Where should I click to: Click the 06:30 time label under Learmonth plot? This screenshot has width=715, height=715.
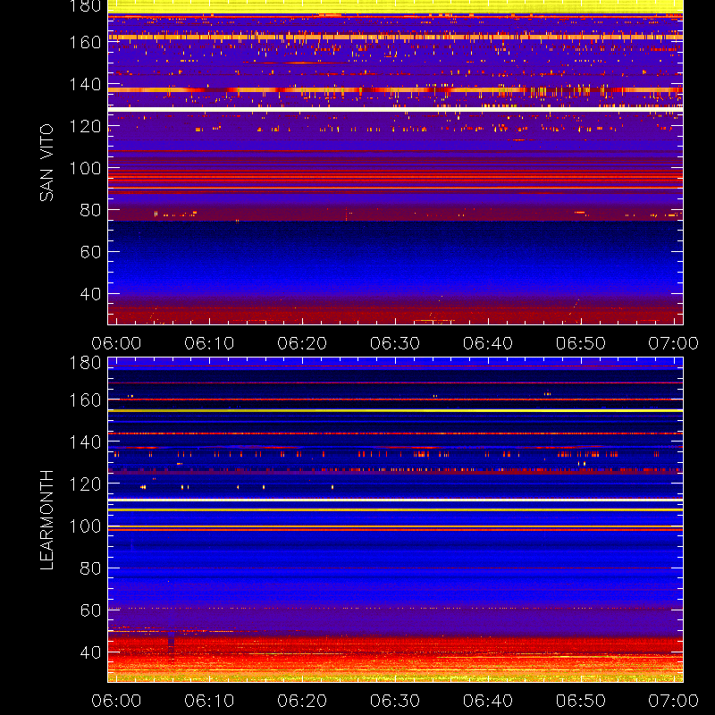click(395, 701)
